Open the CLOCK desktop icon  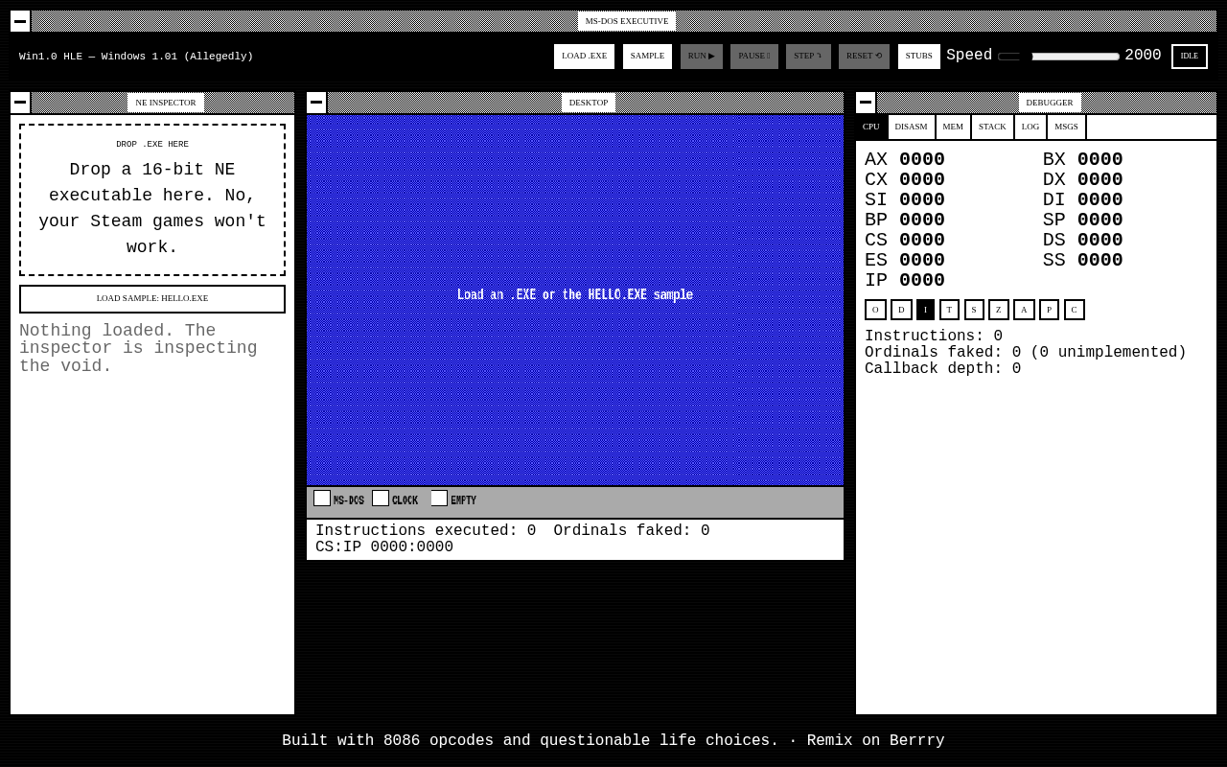(395, 500)
